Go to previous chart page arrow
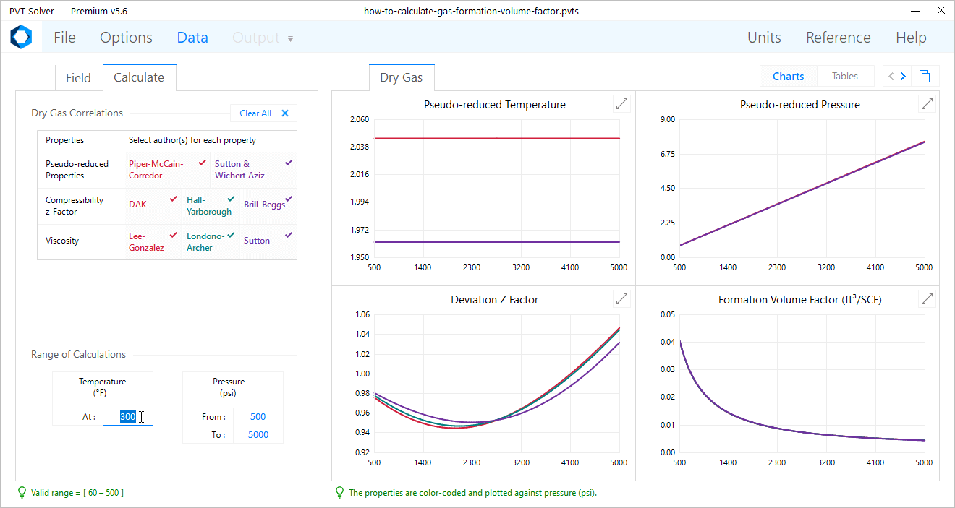The width and height of the screenshot is (955, 508). pos(891,77)
